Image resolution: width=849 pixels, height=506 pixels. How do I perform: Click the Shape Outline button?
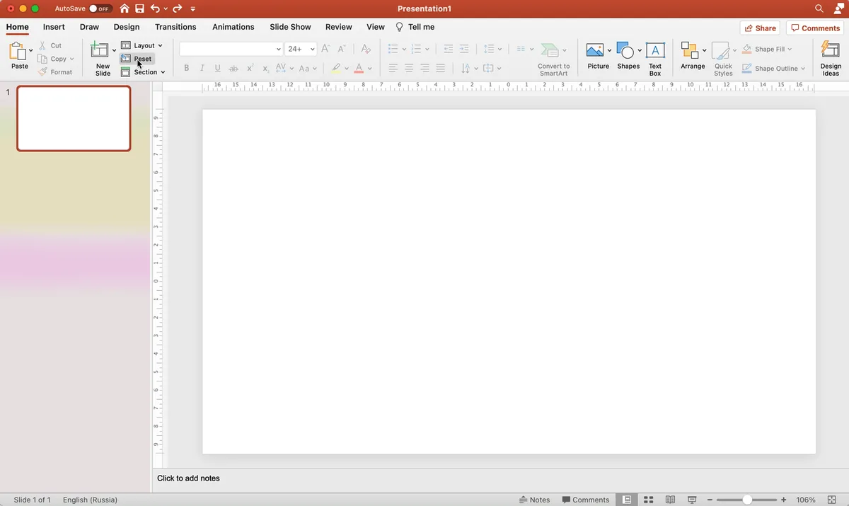pyautogui.click(x=773, y=69)
